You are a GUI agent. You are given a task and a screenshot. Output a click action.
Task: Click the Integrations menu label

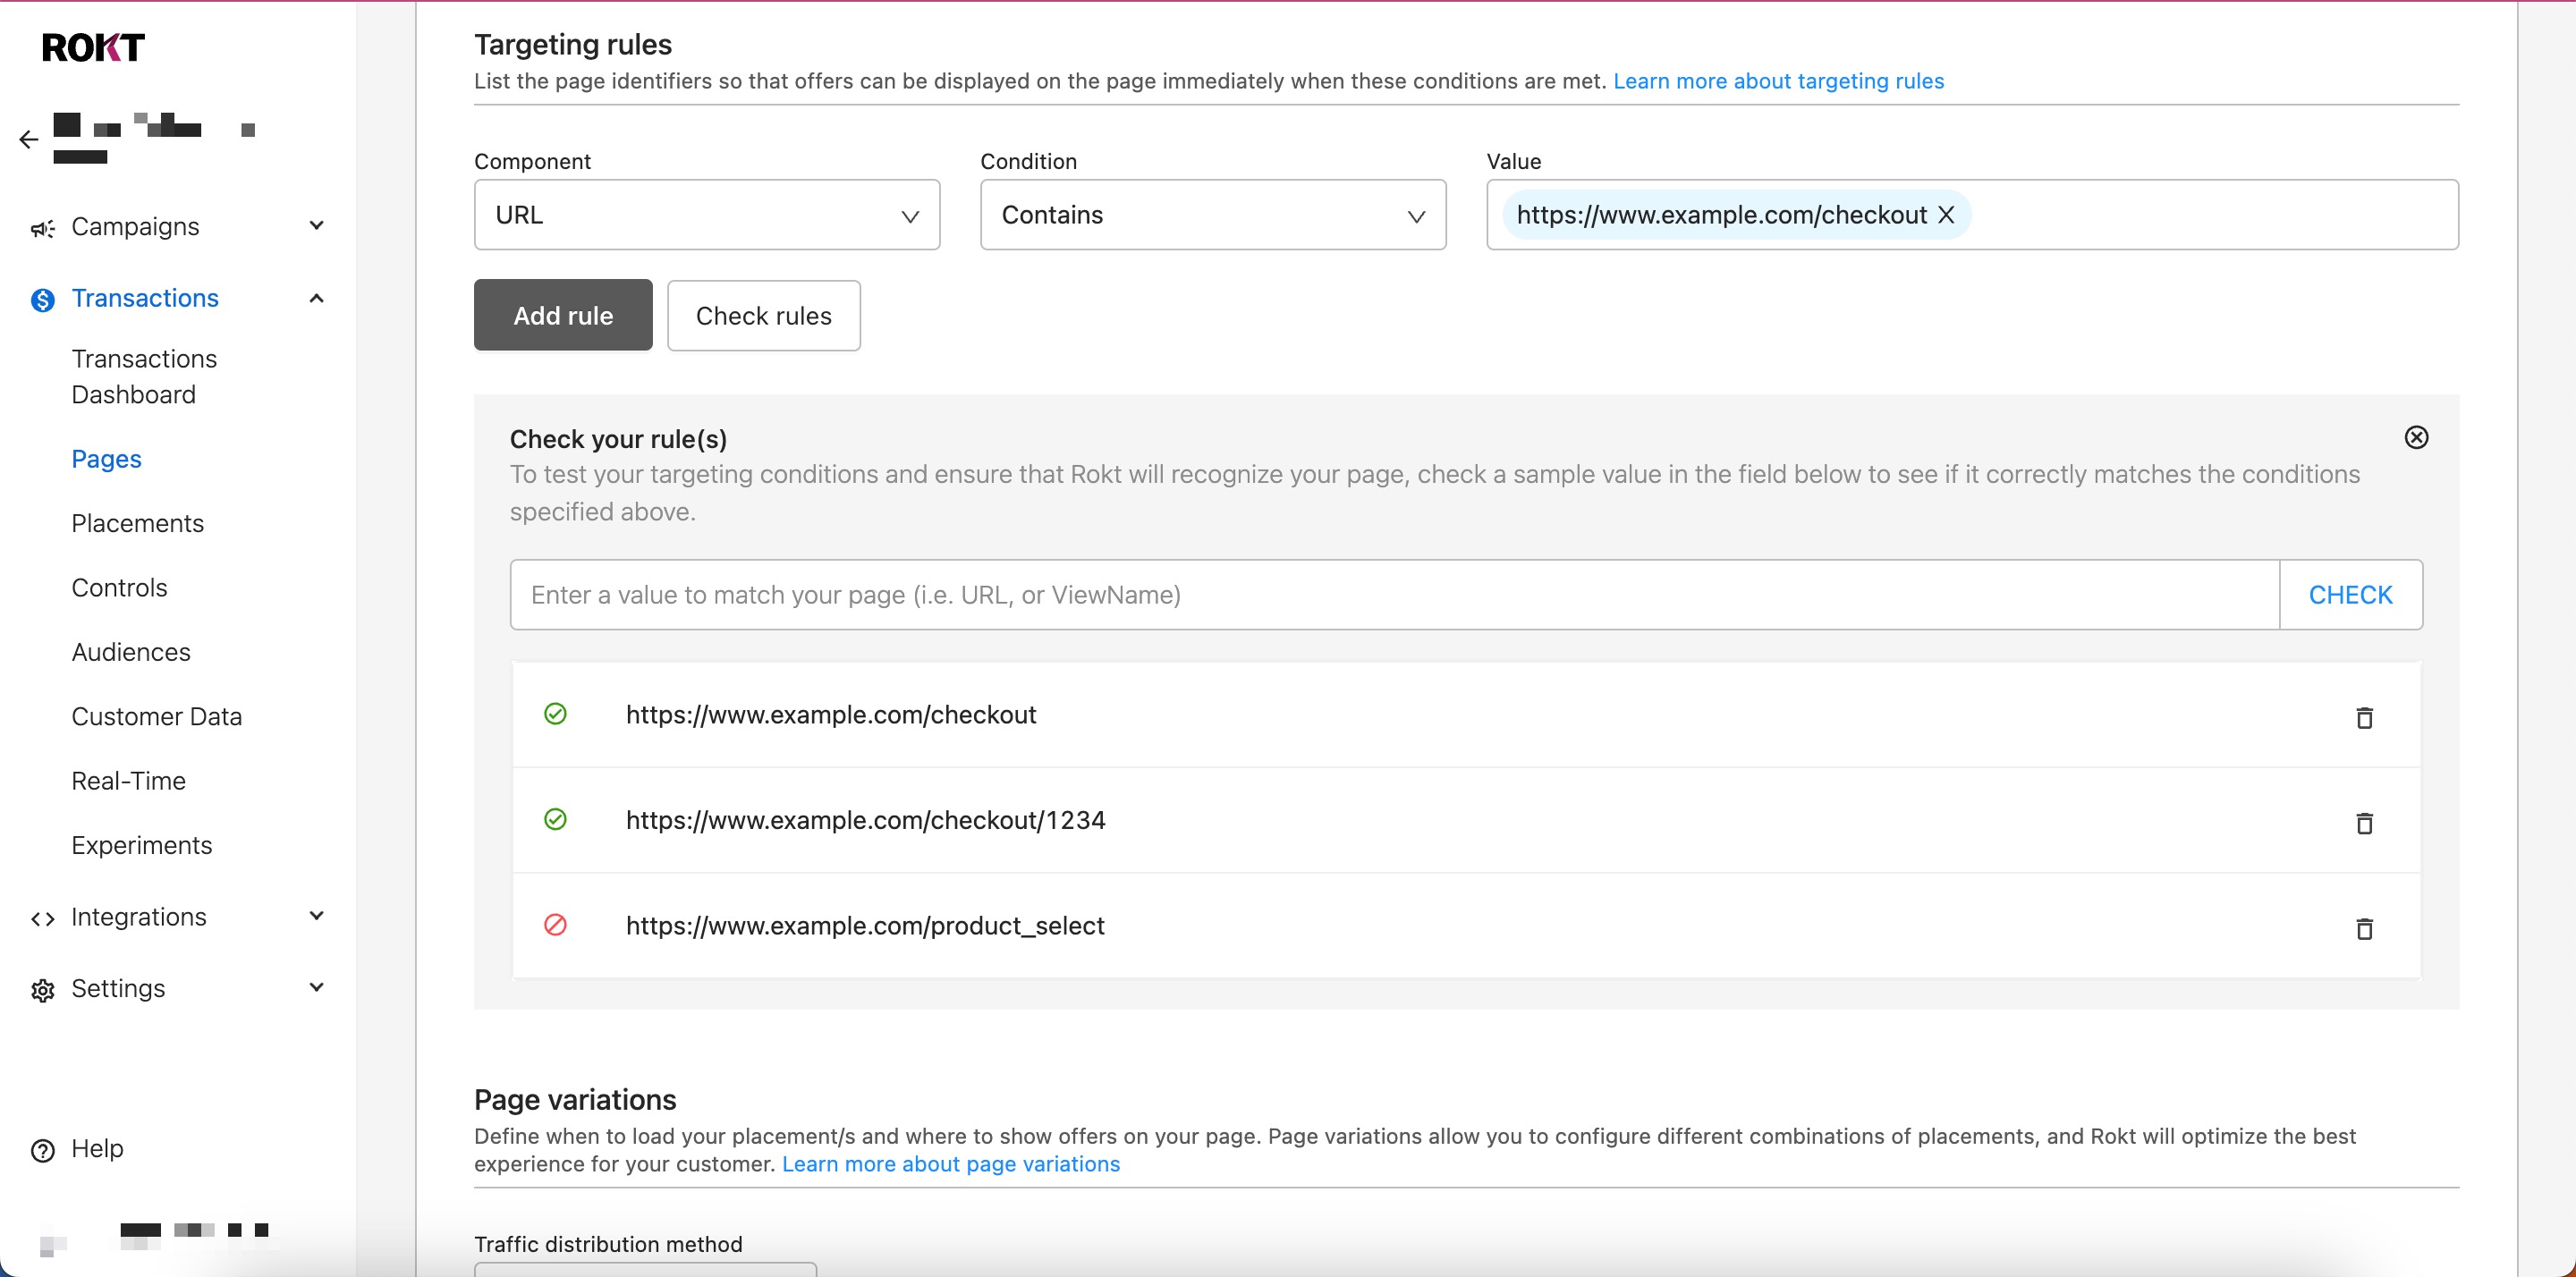[139, 917]
